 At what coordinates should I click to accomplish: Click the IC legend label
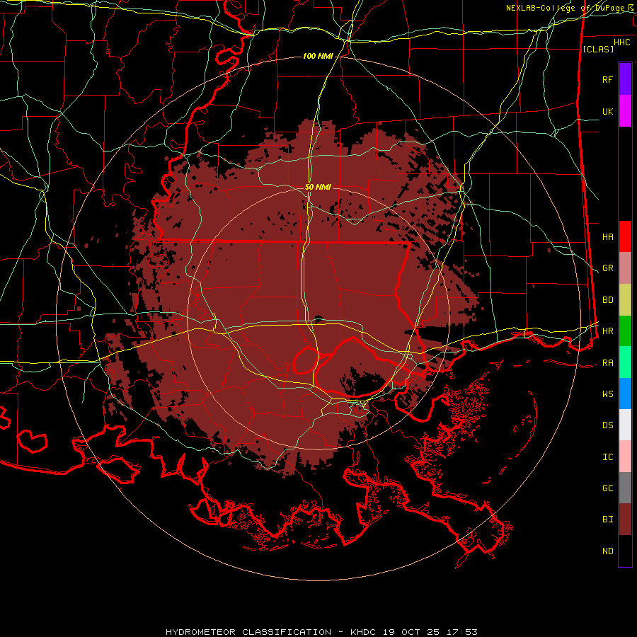point(607,457)
